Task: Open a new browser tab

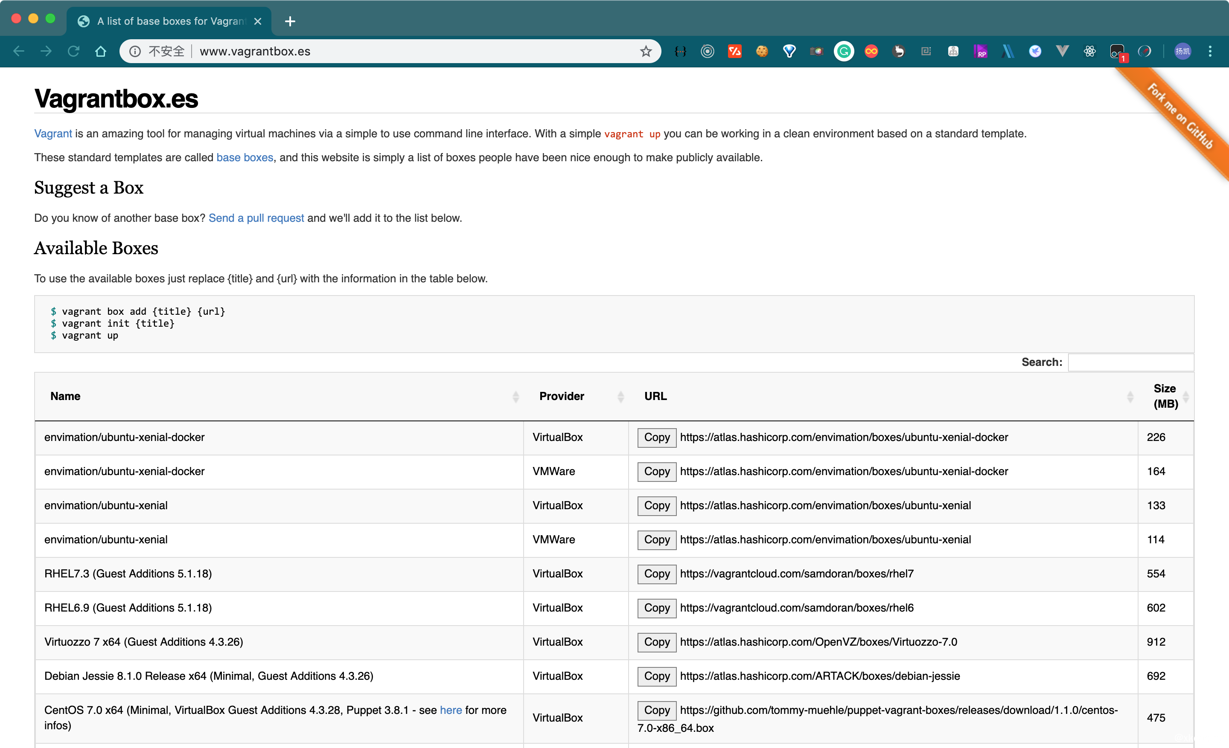Action: point(290,21)
